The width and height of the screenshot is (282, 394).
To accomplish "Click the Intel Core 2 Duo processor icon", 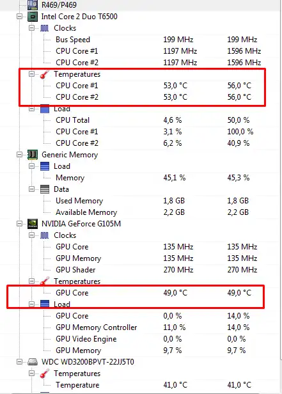I will coord(33,17).
